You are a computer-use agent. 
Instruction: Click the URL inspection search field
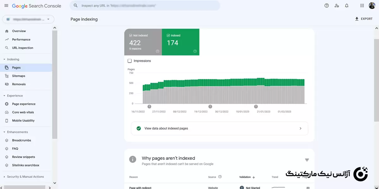(145, 6)
